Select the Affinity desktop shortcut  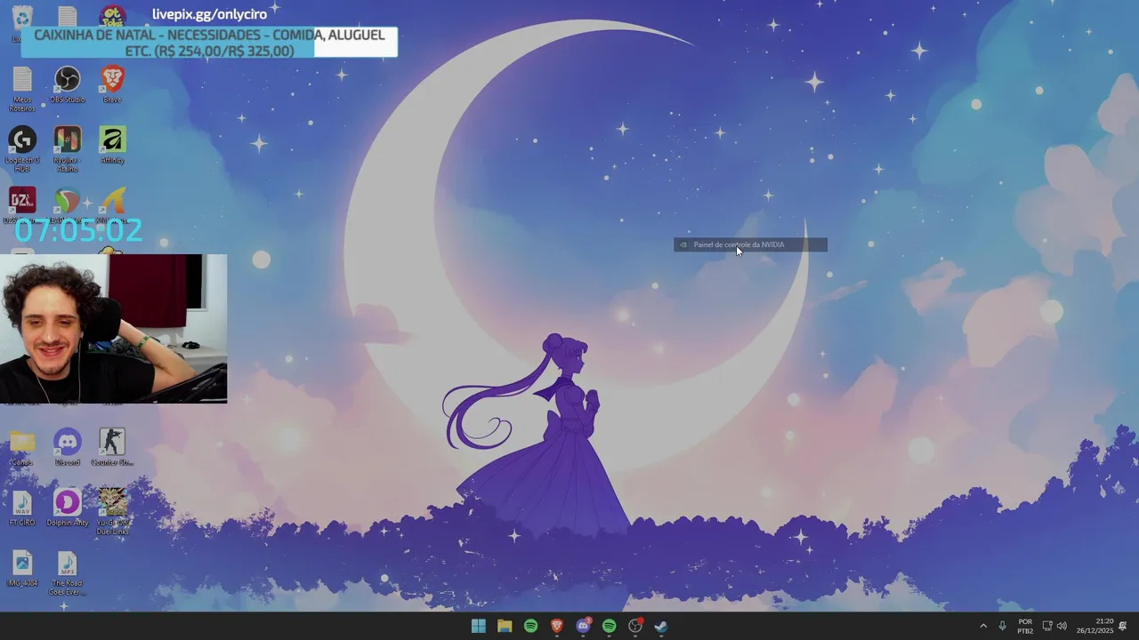click(112, 145)
